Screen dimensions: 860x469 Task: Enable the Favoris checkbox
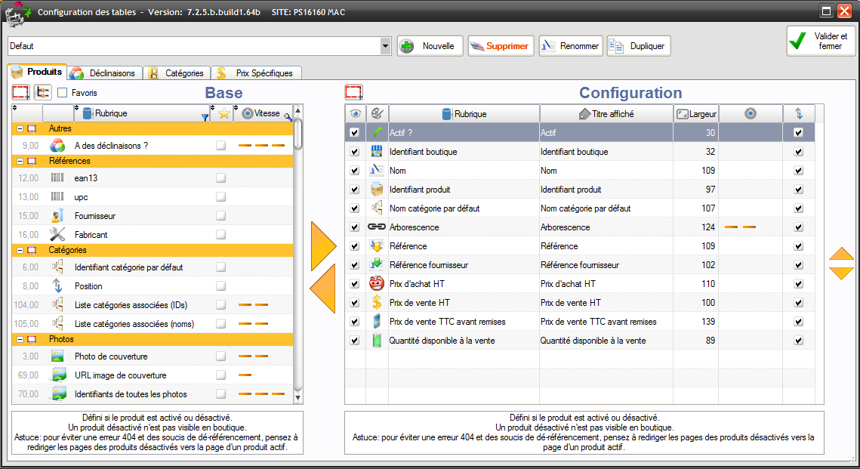tap(63, 93)
